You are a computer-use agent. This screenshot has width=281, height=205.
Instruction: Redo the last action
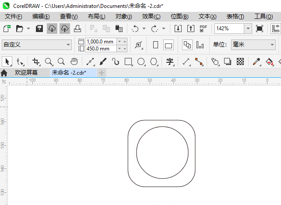coord(155,29)
